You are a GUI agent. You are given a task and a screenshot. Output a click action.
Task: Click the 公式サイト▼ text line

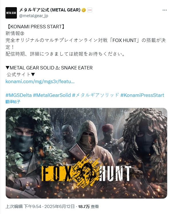(x=21, y=75)
